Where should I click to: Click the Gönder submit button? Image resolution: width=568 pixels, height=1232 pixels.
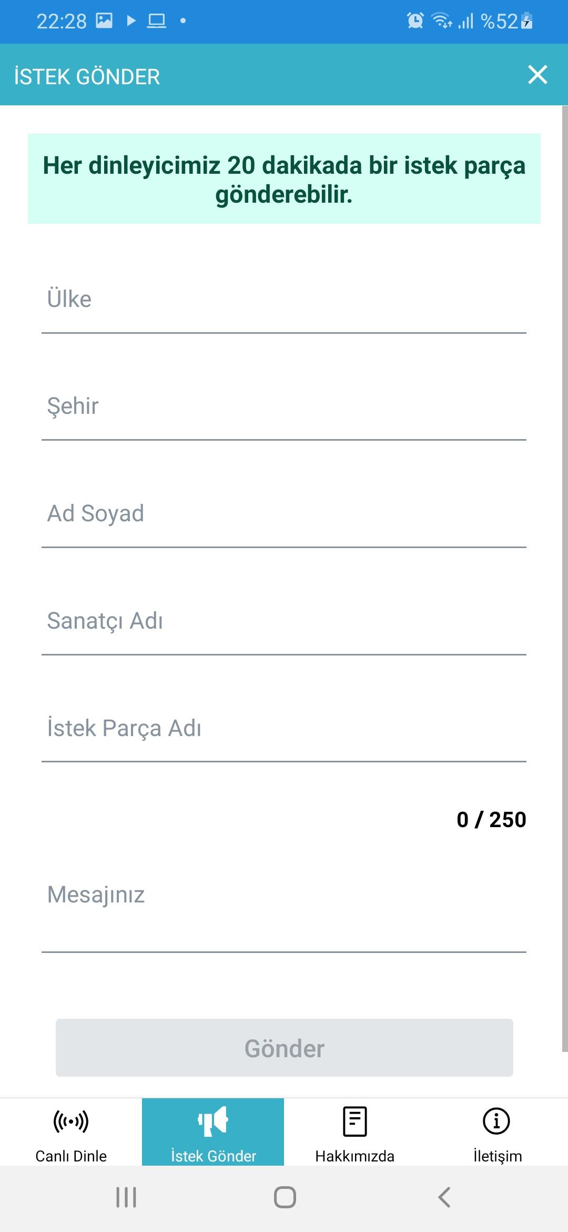pos(285,1048)
